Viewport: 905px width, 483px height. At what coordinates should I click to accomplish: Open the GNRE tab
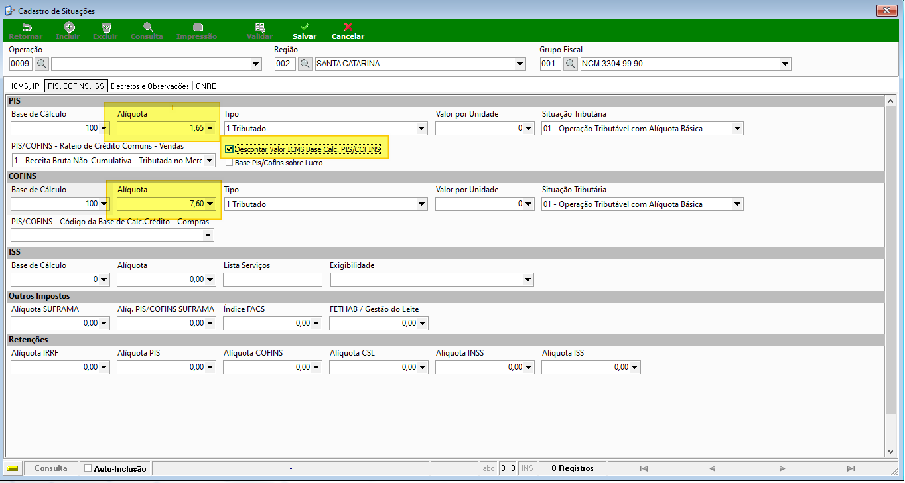tap(206, 86)
